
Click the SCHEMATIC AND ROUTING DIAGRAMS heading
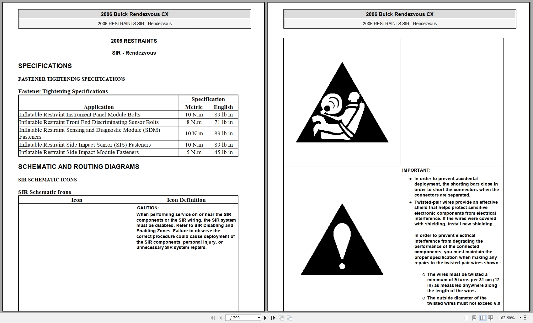[x=79, y=167]
